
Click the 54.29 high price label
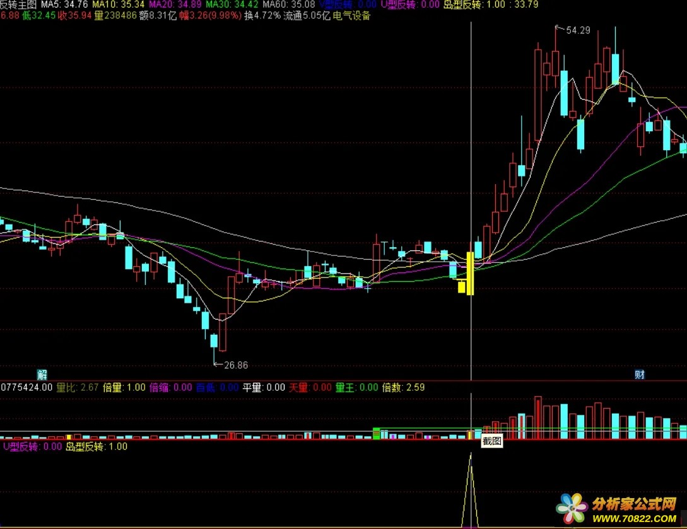pos(578,30)
